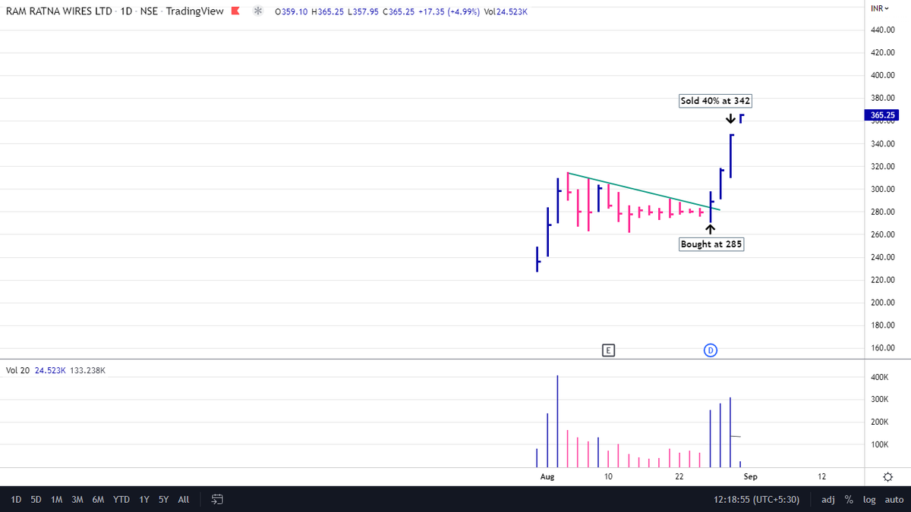Click the Aug date axis label
Screen dimensions: 911x512
click(547, 476)
